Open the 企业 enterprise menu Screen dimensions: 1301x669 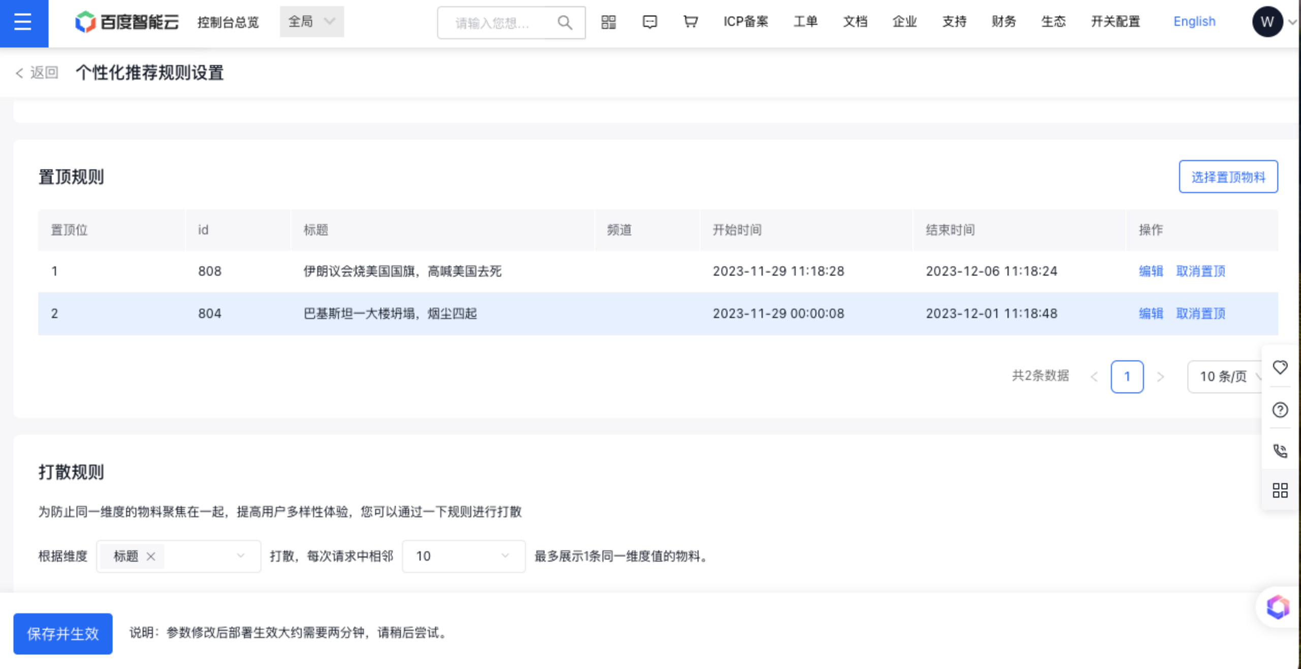905,22
